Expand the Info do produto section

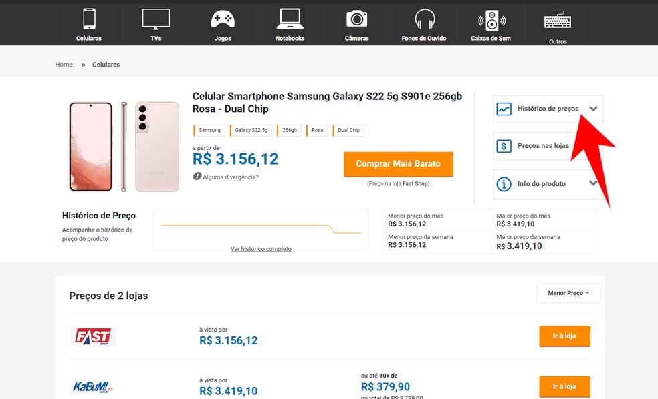coord(593,183)
